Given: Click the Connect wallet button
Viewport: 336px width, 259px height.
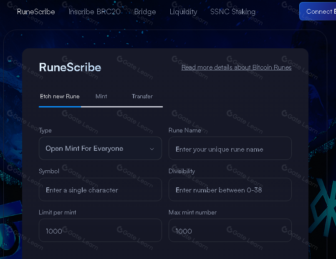Looking at the screenshot, I should (x=318, y=11).
